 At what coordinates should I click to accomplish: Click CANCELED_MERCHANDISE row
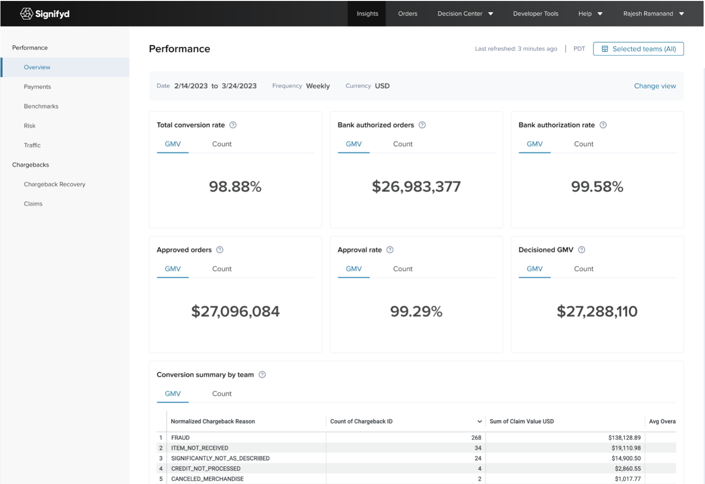(416, 478)
